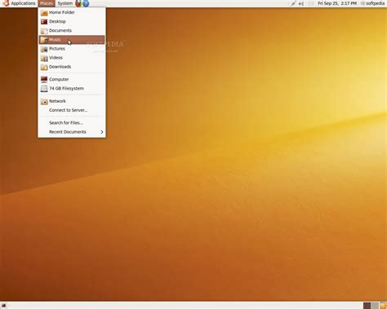This screenshot has width=387, height=309.
Task: Launch Firefox from the top panel
Action: click(78, 3)
